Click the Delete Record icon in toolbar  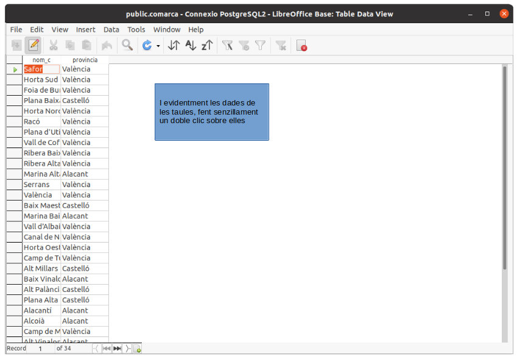coord(301,45)
